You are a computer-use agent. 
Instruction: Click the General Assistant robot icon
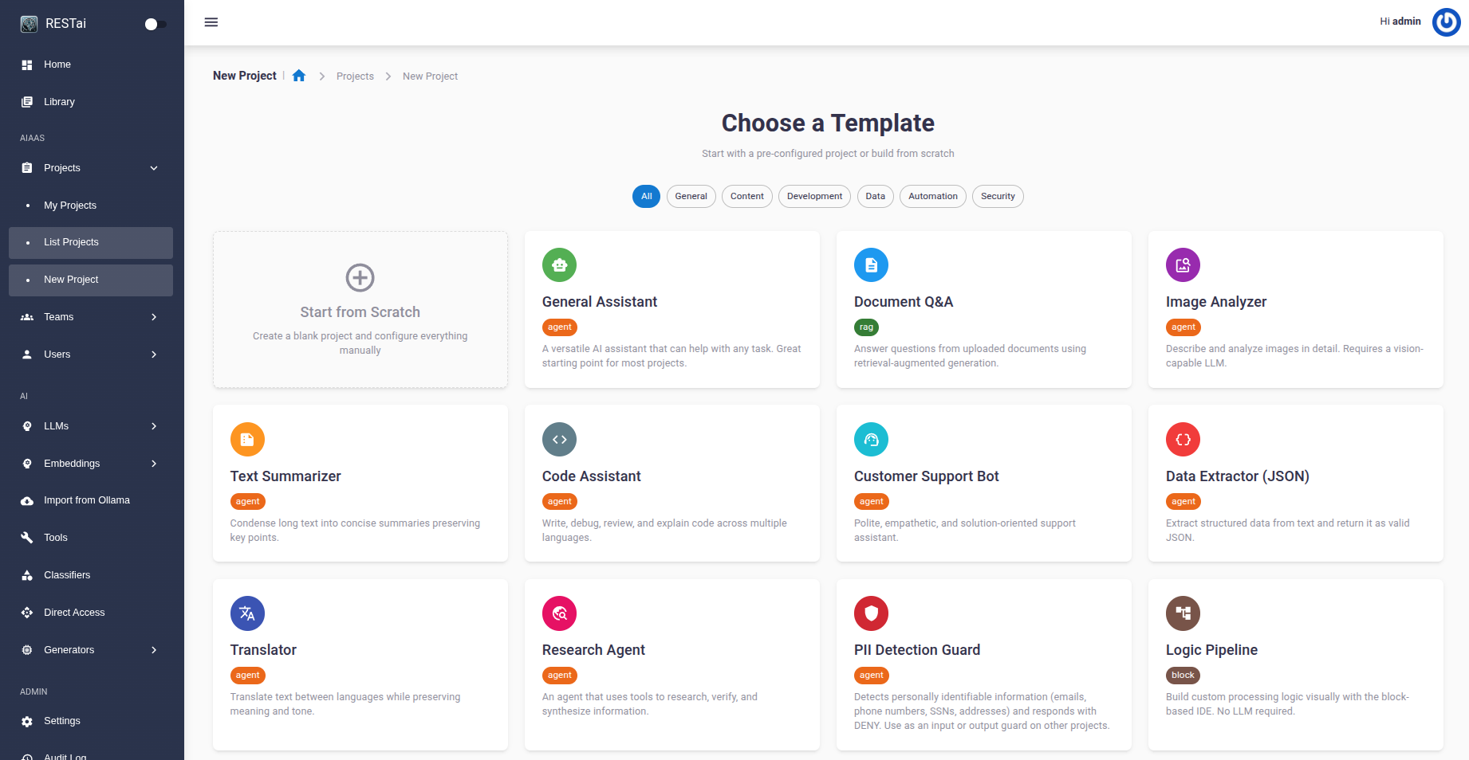pos(559,265)
